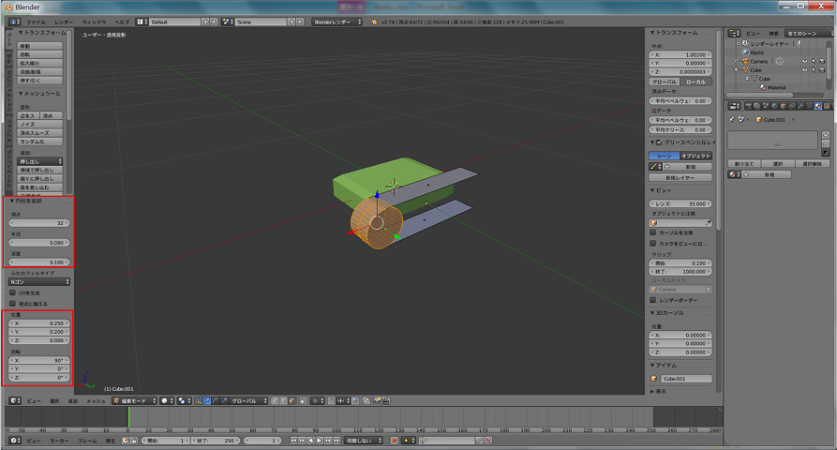Click the 3D manipulator toggle icon in header
The height and width of the screenshot is (450, 837).
198,400
